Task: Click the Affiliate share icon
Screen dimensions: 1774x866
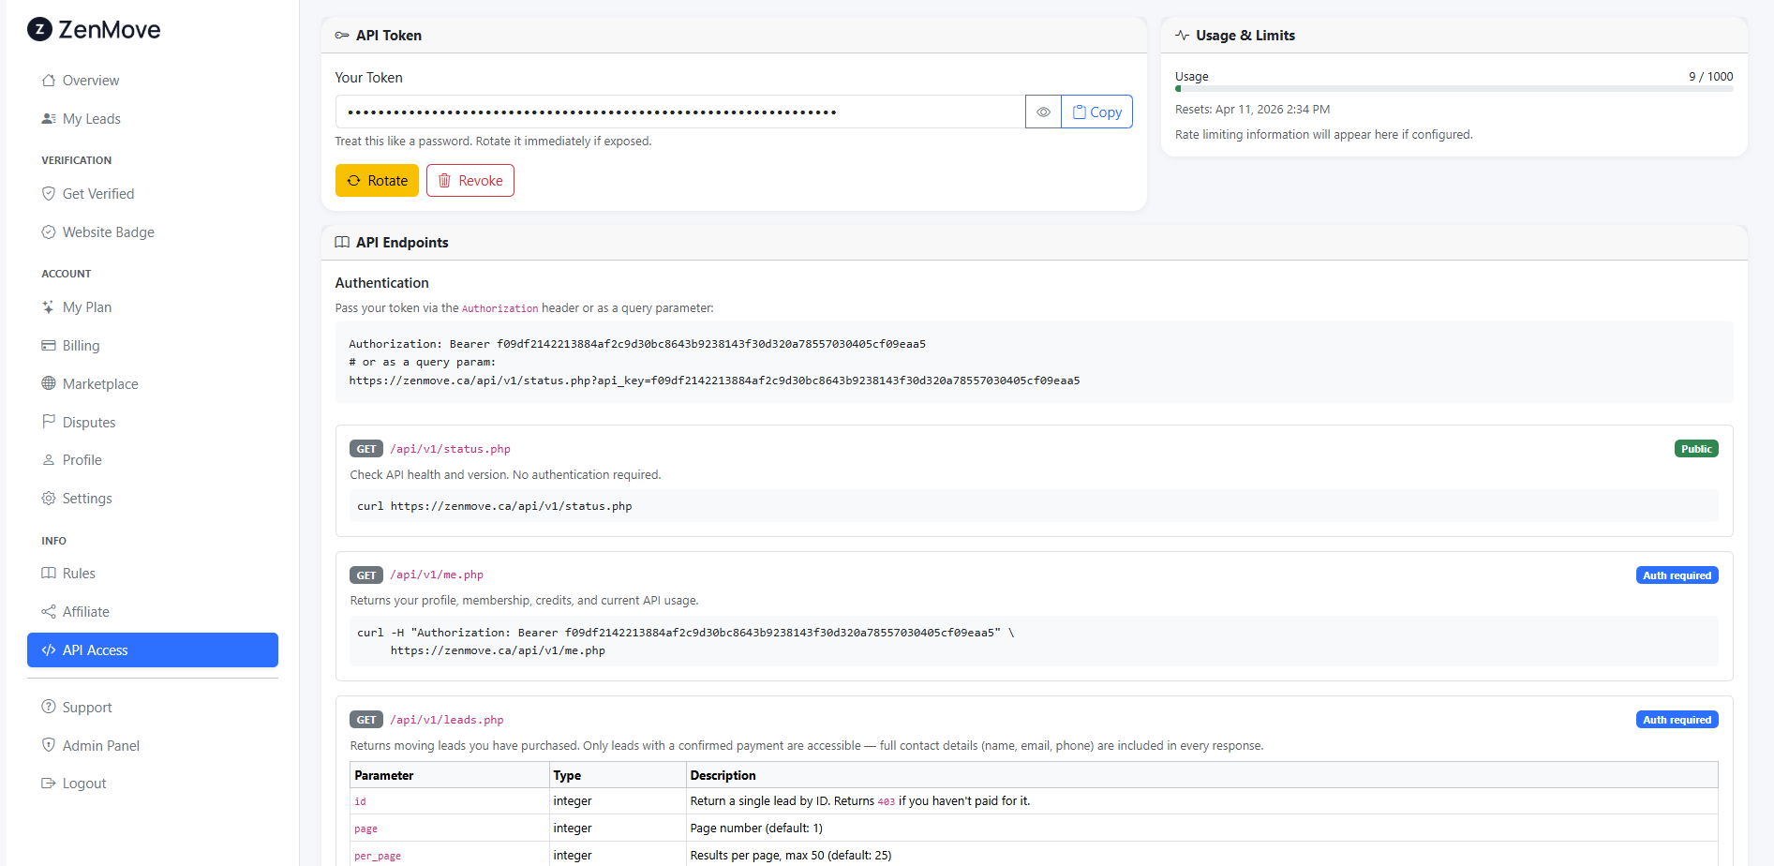Action: (49, 612)
